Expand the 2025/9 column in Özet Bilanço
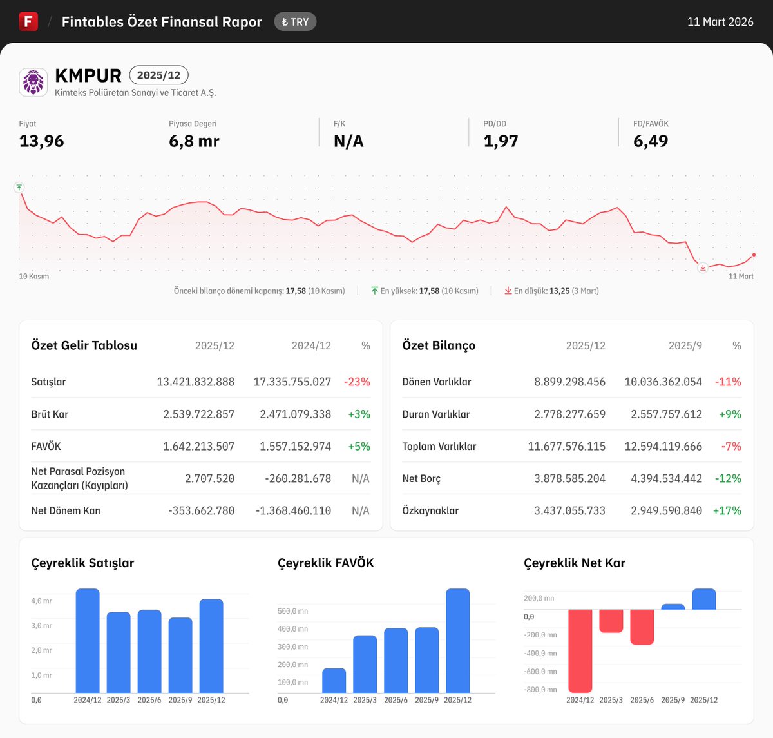Viewport: 773px width, 738px height. [685, 345]
